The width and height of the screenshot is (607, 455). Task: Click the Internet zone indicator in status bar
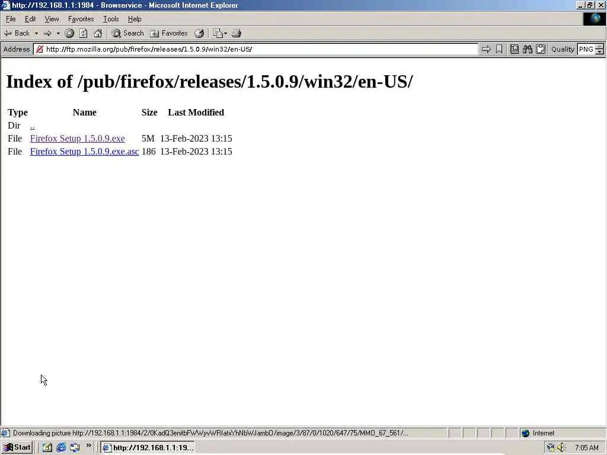[x=538, y=433]
